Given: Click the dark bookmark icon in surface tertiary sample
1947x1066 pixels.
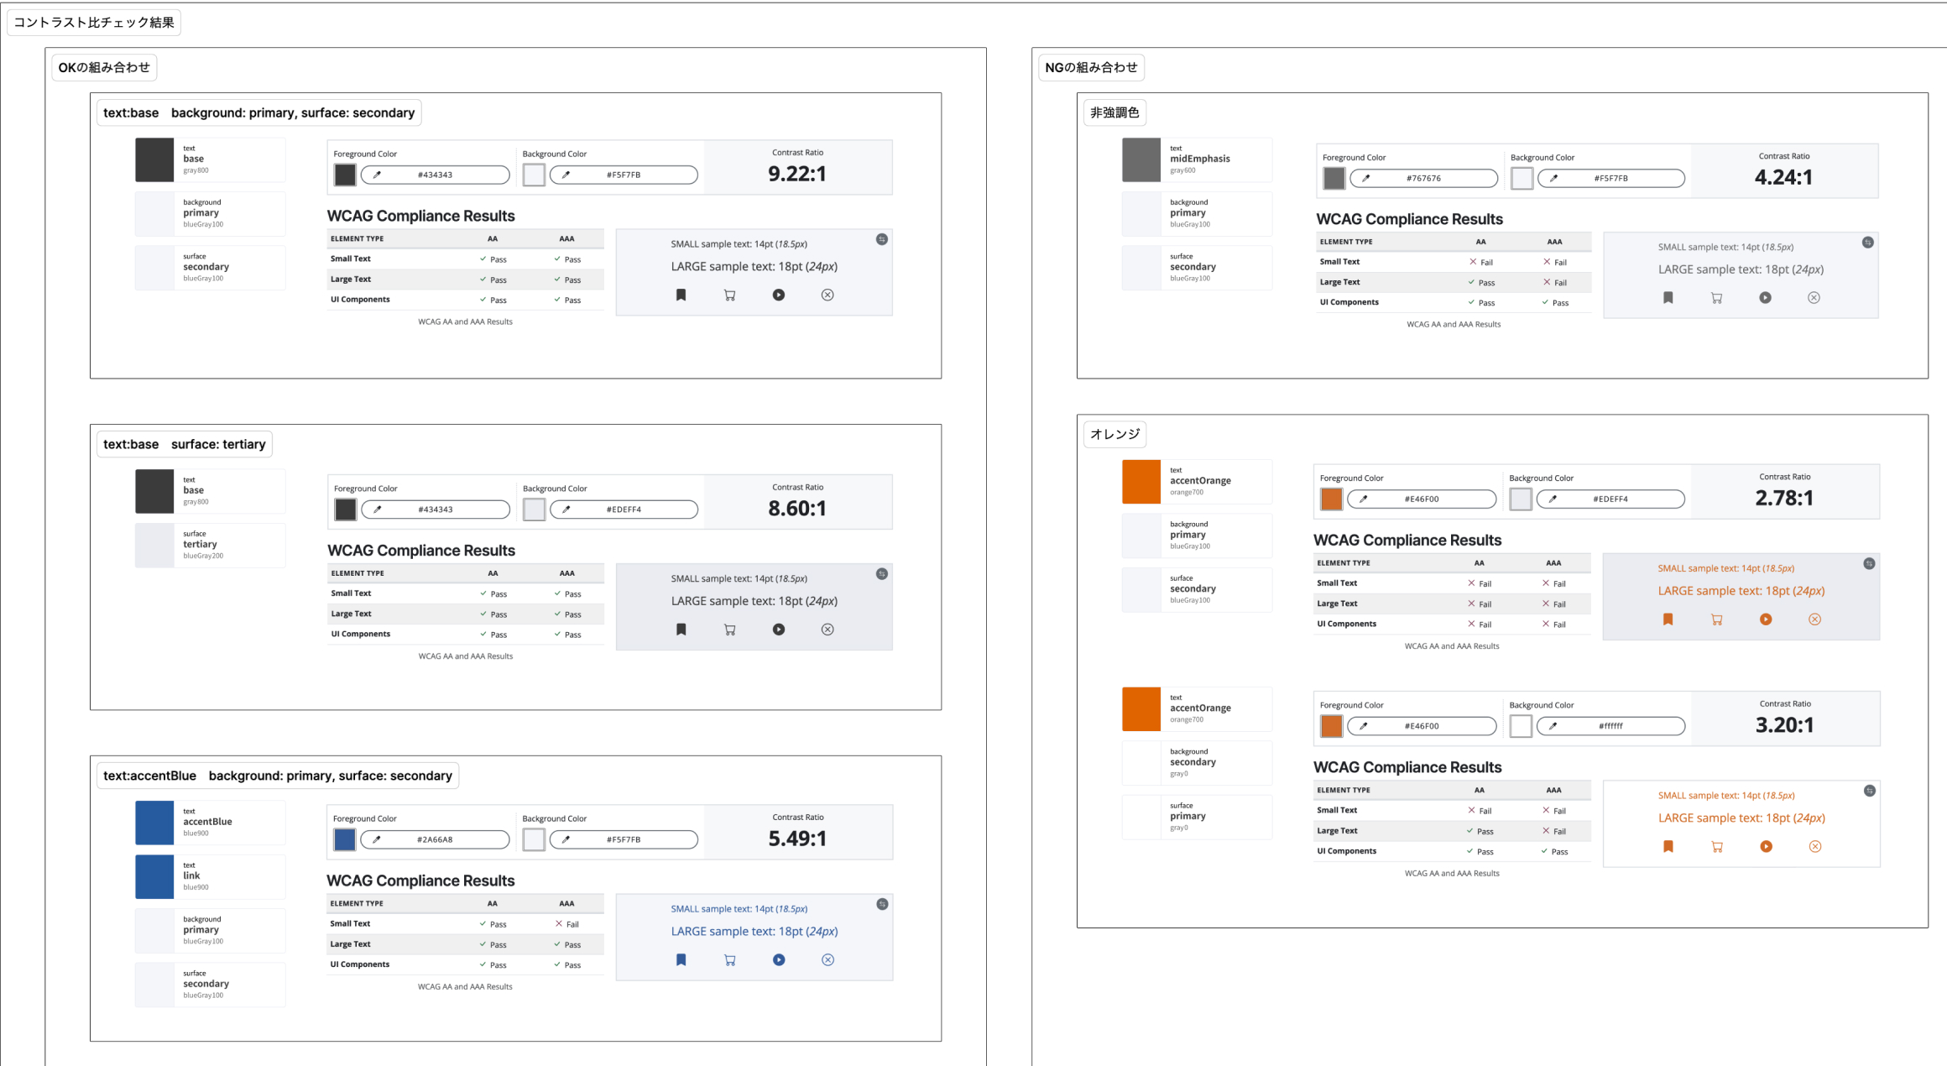Looking at the screenshot, I should click(x=681, y=630).
